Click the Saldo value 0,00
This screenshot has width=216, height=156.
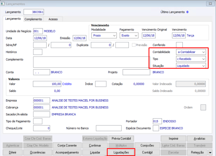(x=57, y=91)
